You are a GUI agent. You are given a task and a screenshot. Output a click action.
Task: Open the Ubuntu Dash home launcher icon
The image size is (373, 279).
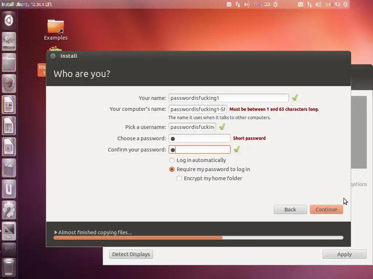coord(9,20)
